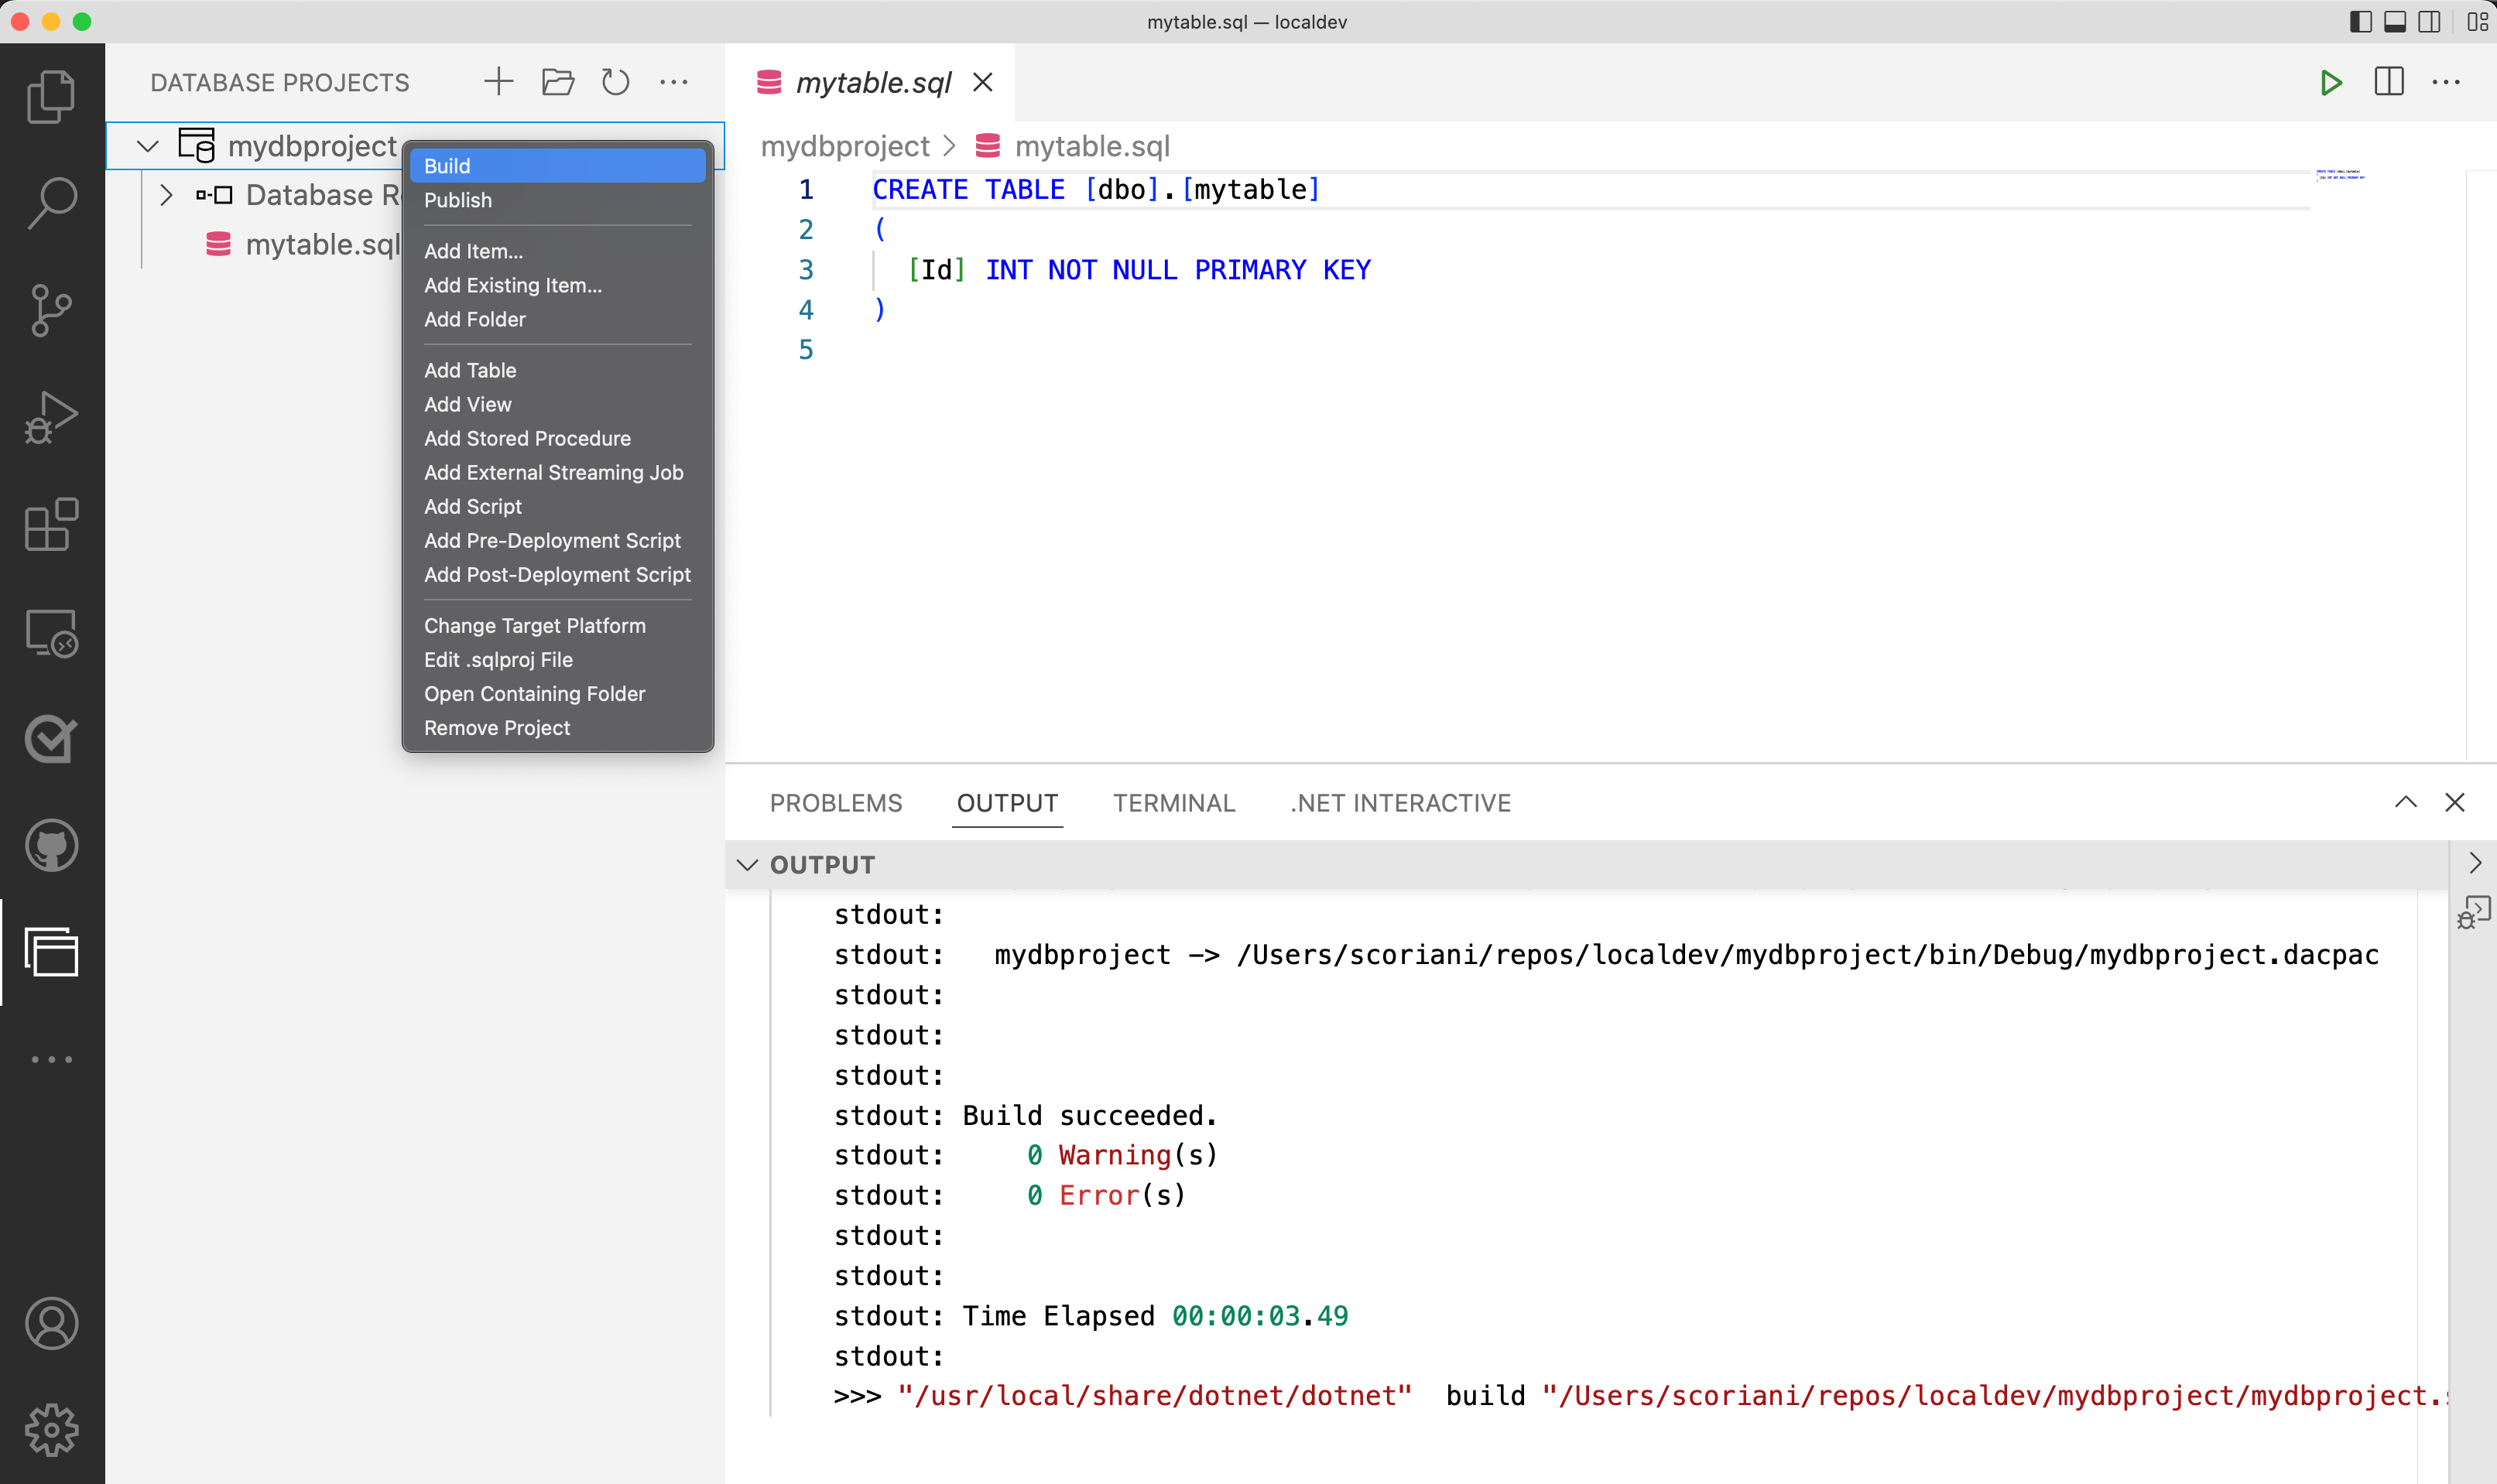Click Add New File button in toolbar
Screen dimensions: 2497x1484
pos(498,83)
